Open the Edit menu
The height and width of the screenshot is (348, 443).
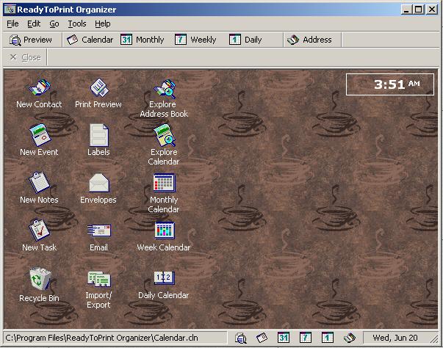pyautogui.click(x=34, y=24)
